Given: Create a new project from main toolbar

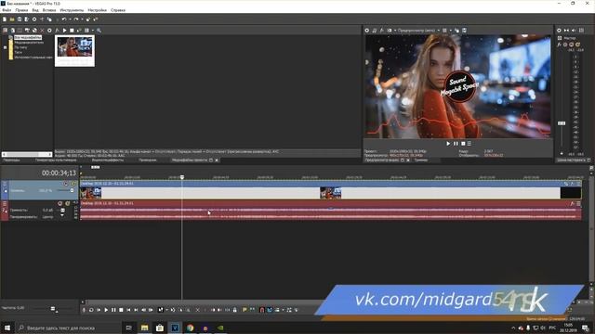Looking at the screenshot, I should pyautogui.click(x=5, y=19).
